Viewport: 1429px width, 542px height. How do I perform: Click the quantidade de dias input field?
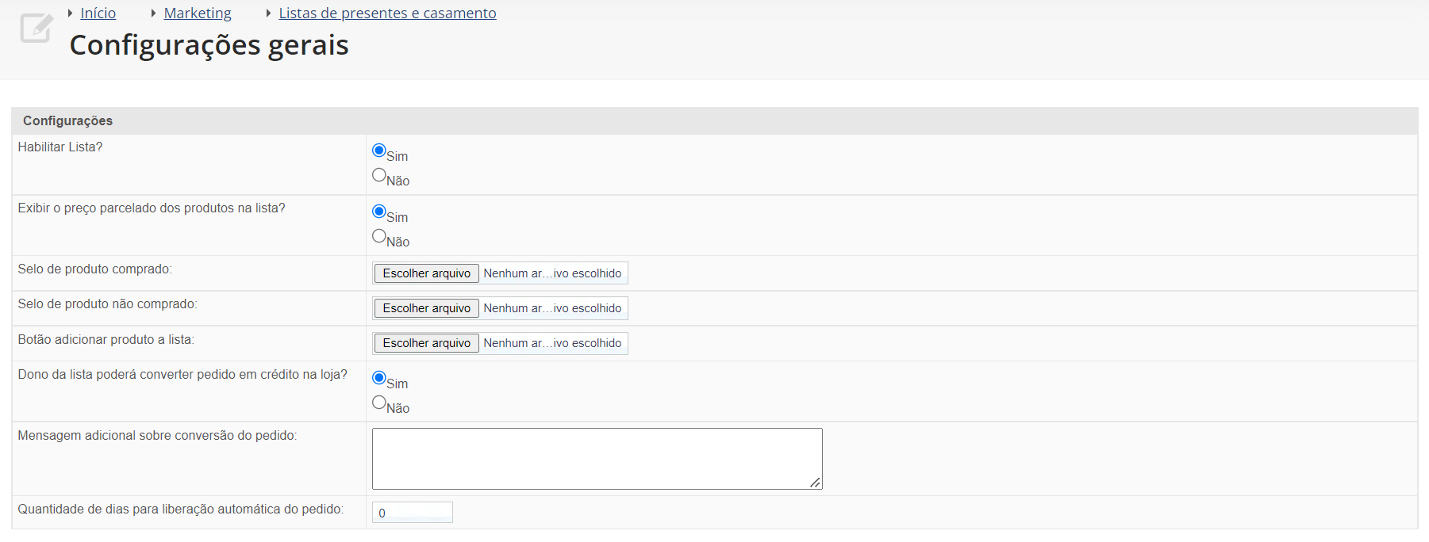coord(413,513)
